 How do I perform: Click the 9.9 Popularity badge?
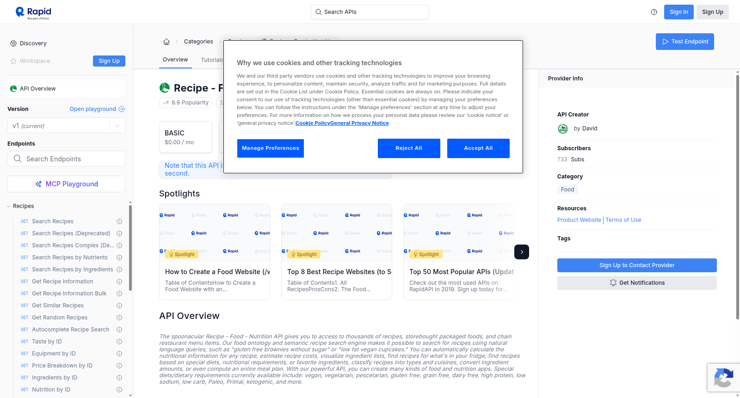[x=185, y=103]
